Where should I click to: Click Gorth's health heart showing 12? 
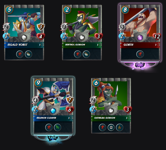point(157,36)
